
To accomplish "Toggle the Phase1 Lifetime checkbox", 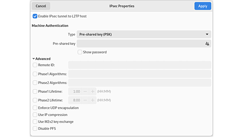I will tap(35, 92).
